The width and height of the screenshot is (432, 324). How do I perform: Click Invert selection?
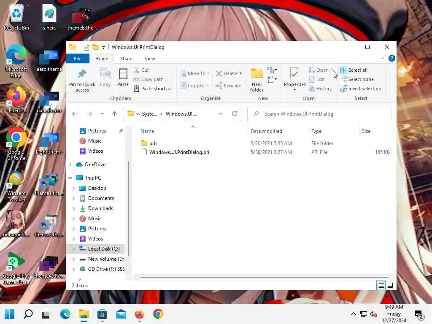(x=361, y=89)
